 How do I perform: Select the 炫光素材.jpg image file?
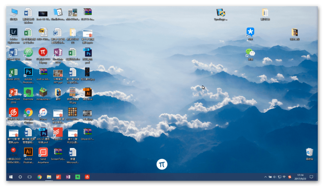click(x=87, y=74)
